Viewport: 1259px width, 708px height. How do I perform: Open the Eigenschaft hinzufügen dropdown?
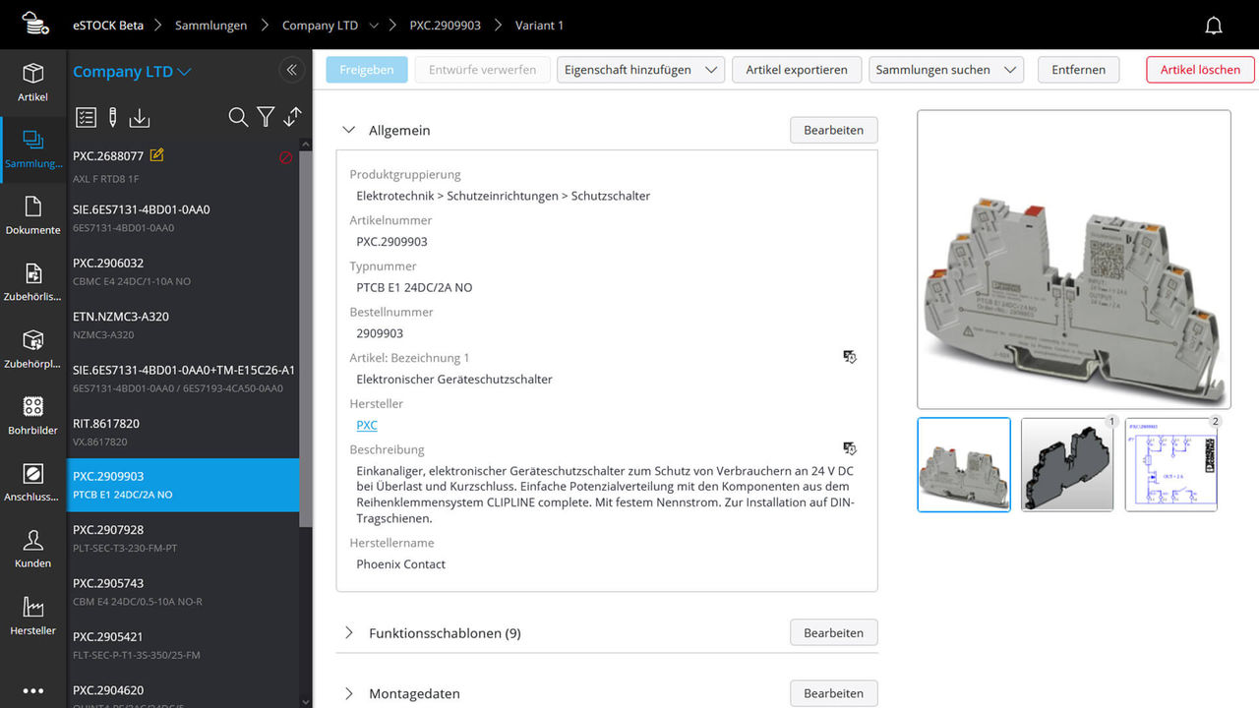click(x=640, y=70)
